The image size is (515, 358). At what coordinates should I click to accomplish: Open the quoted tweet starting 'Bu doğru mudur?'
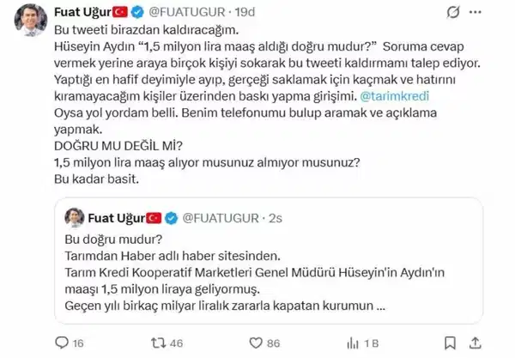point(269,260)
